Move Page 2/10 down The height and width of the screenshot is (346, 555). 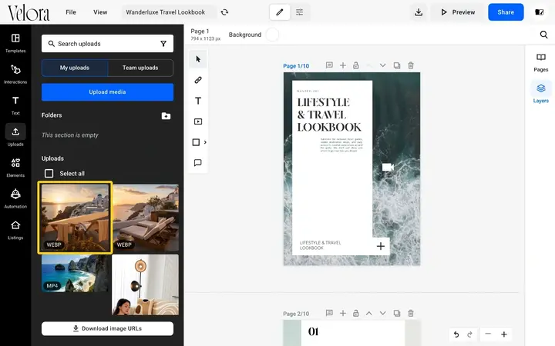pyautogui.click(x=382, y=313)
